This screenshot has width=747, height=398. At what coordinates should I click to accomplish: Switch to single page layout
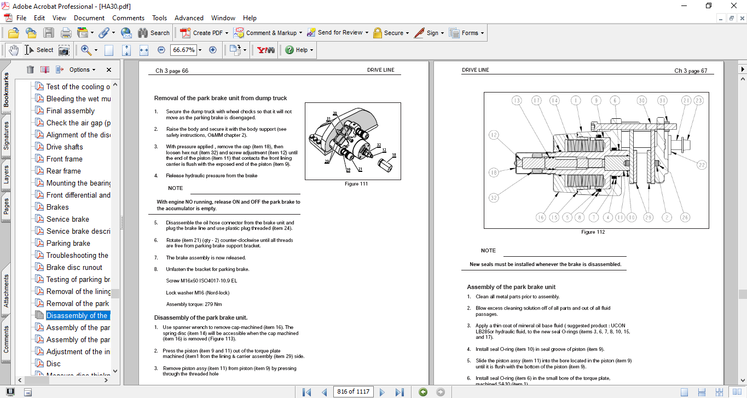684,392
